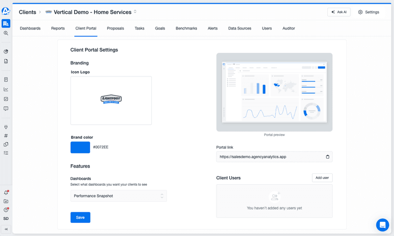
Task: Switch to the Alerts tab
Action: 213,28
